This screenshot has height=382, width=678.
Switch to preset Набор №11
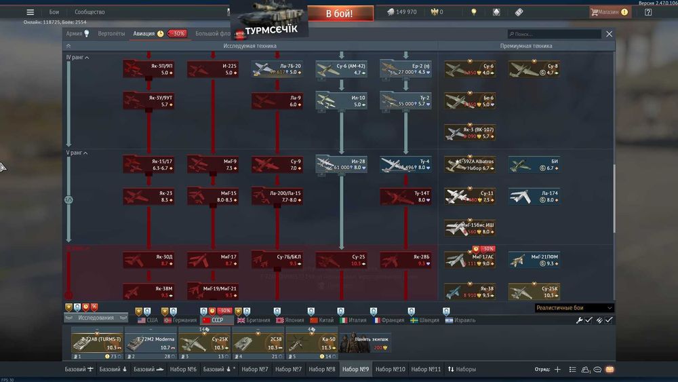coord(426,370)
